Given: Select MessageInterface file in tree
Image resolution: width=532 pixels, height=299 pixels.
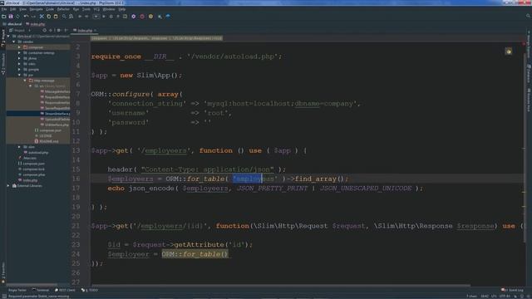Looking at the screenshot, I should click(55, 91).
